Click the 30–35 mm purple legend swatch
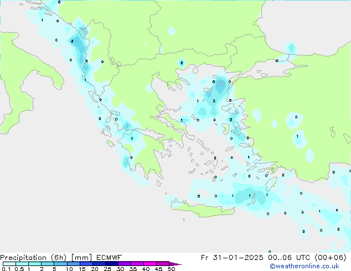 pyautogui.click(x=125, y=264)
